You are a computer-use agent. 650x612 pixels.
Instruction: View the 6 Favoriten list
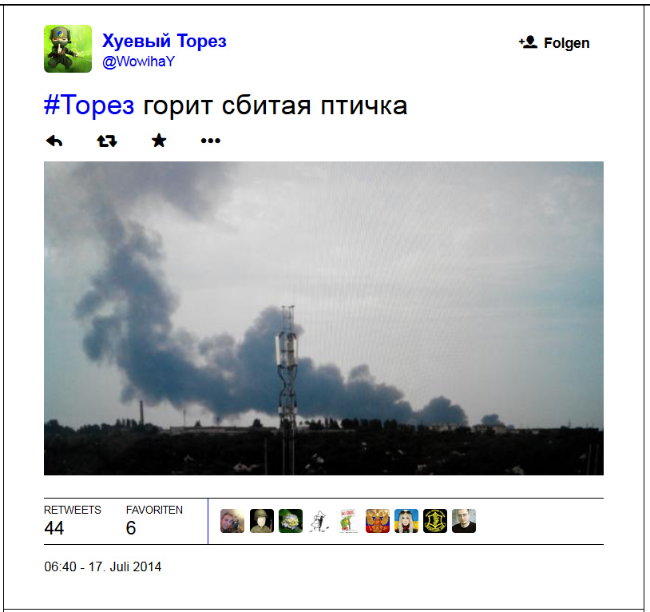pos(154,521)
